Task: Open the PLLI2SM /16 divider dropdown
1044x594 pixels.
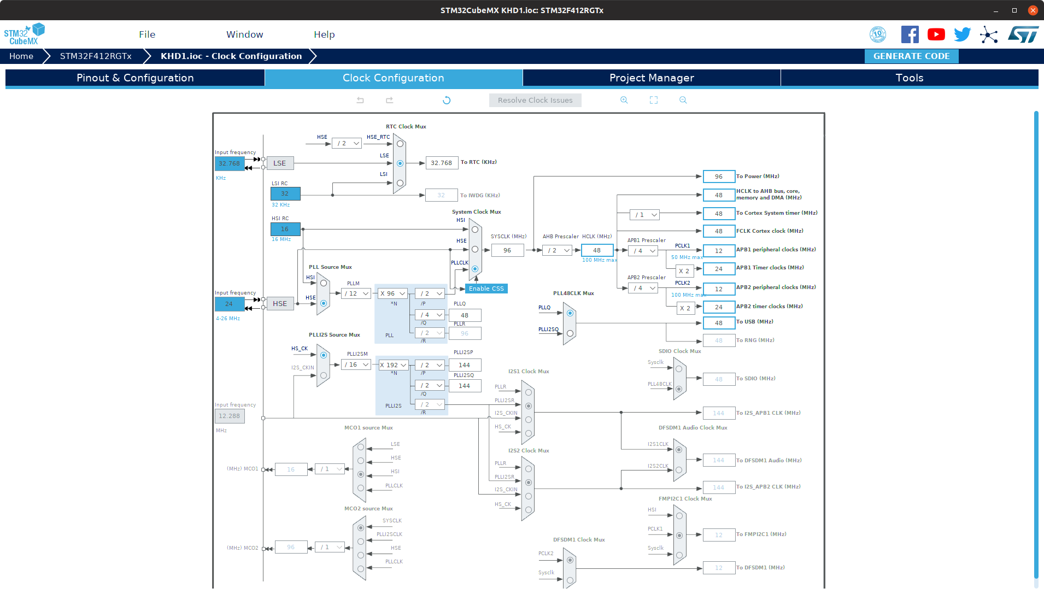Action: [x=356, y=364]
